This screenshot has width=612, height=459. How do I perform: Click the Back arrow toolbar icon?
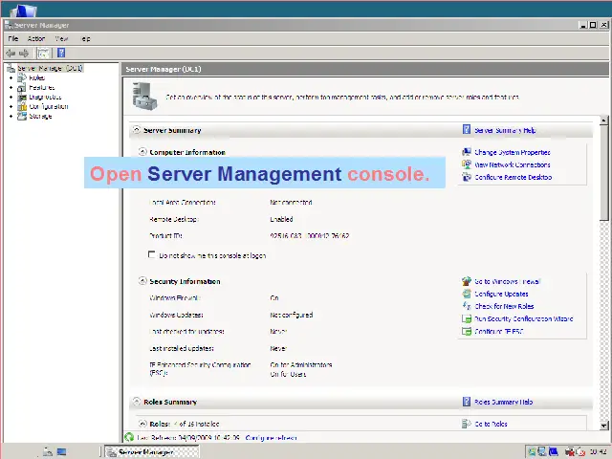coord(11,54)
